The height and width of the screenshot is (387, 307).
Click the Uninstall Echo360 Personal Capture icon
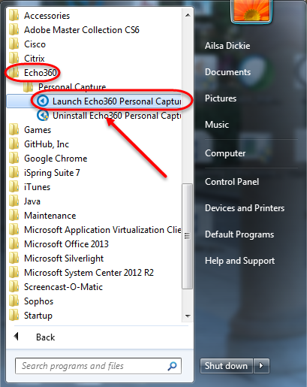pyautogui.click(x=43, y=116)
